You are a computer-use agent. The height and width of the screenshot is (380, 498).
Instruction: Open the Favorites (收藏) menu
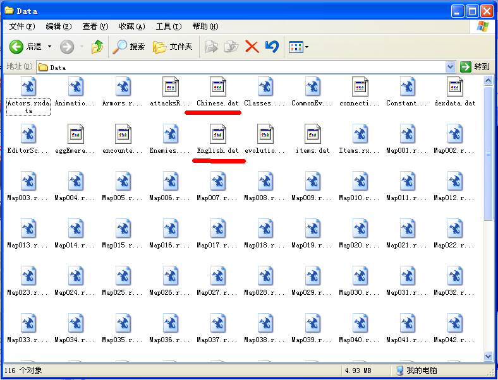[x=132, y=27]
